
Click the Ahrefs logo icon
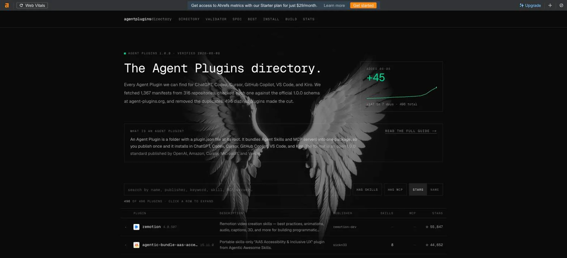click(7, 5)
